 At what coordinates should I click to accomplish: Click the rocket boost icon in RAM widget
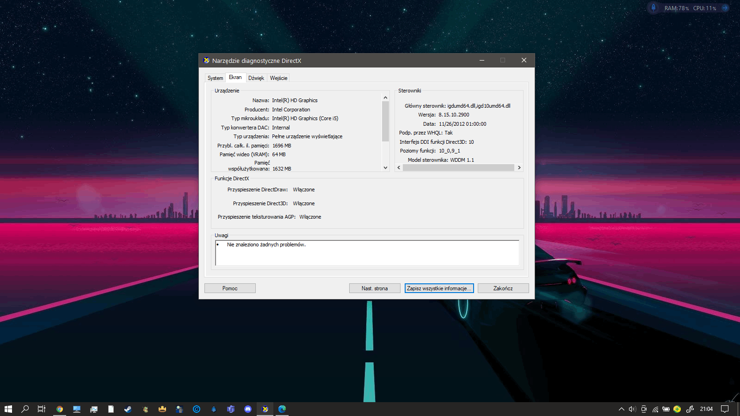(654, 8)
